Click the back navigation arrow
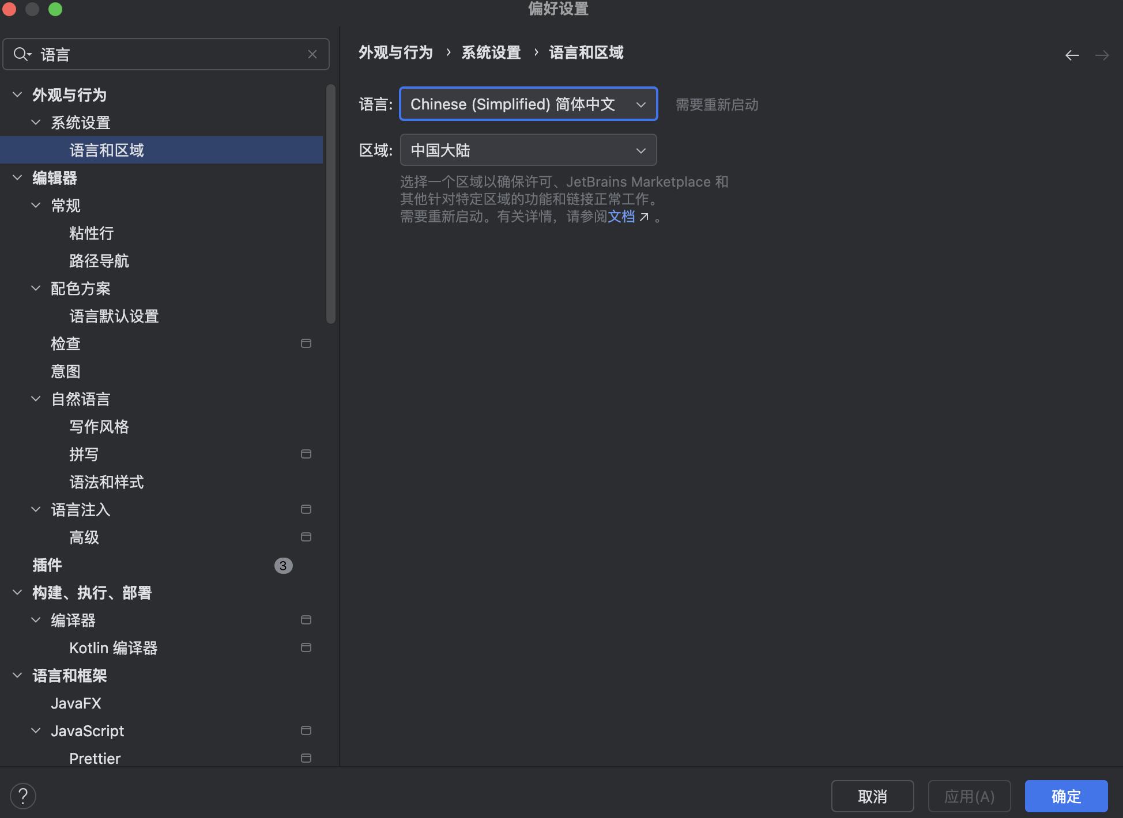The height and width of the screenshot is (818, 1123). pyautogui.click(x=1072, y=55)
